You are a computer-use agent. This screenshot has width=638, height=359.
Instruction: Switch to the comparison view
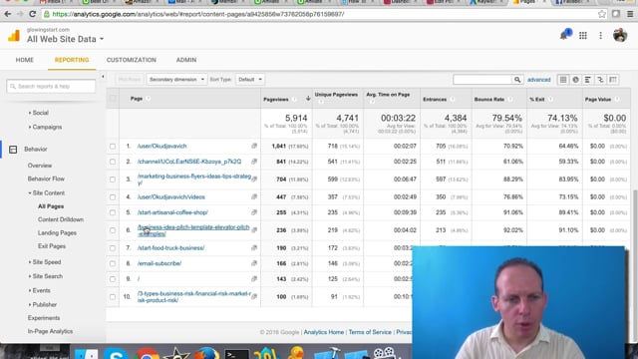click(x=600, y=80)
